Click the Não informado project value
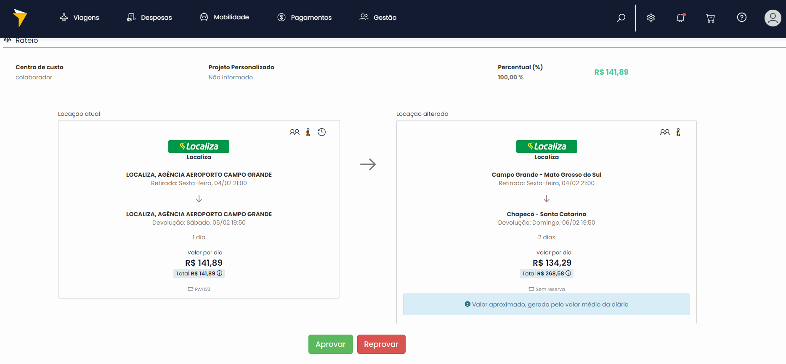This screenshot has height=364, width=786. tap(231, 77)
